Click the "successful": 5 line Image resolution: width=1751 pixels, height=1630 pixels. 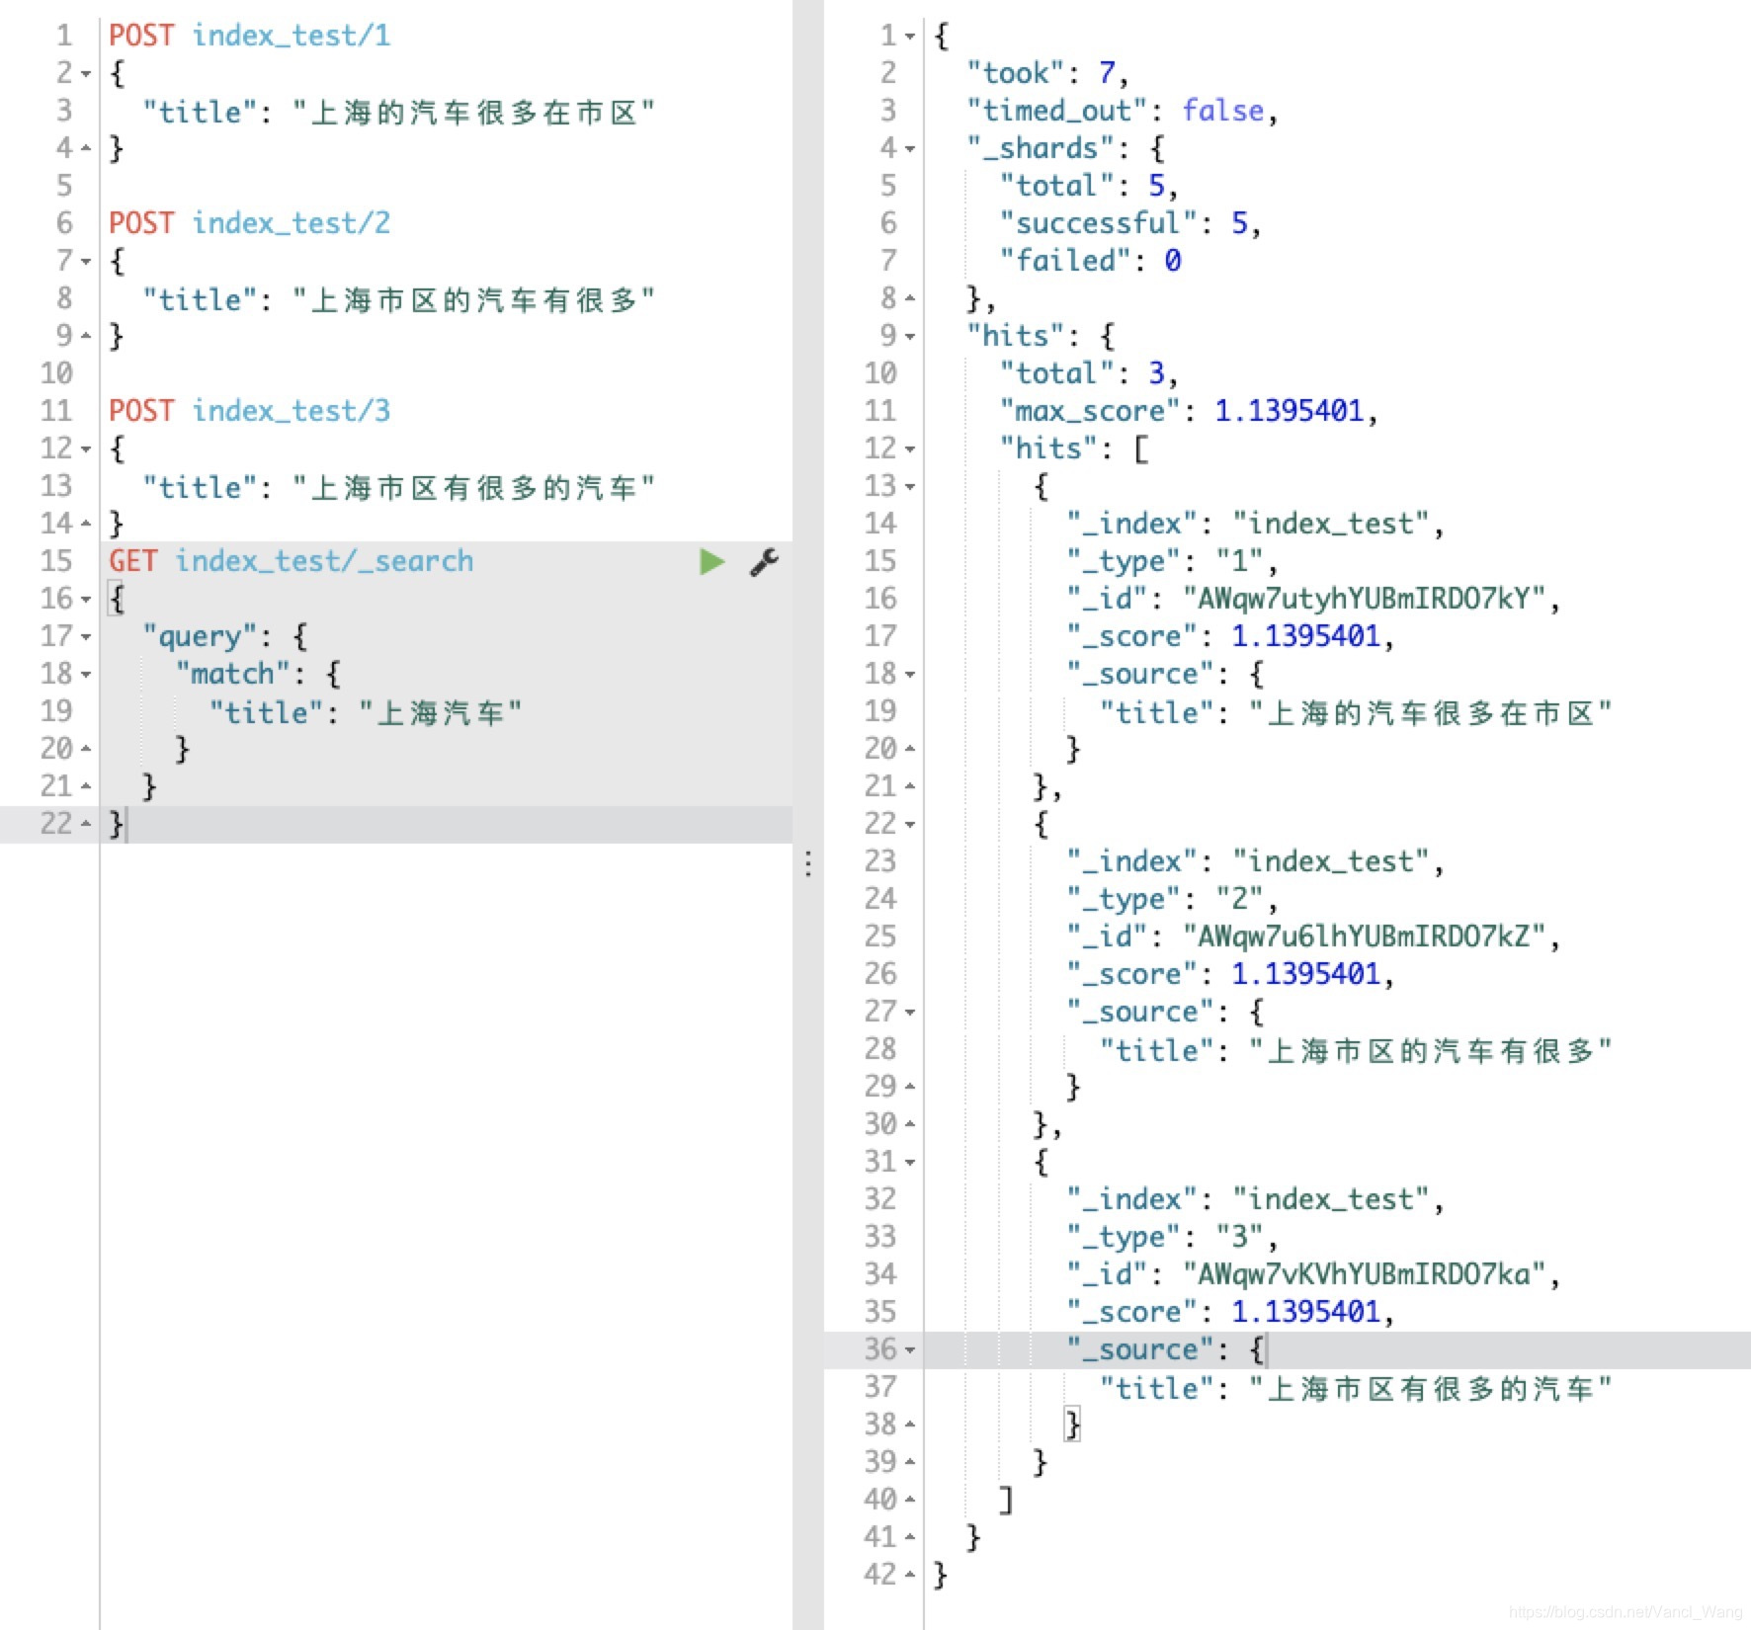point(1130,223)
